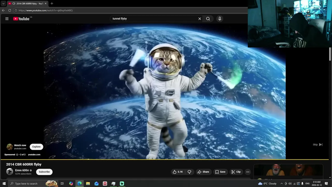
Task: Open the three-dot more actions menu
Action: click(248, 172)
